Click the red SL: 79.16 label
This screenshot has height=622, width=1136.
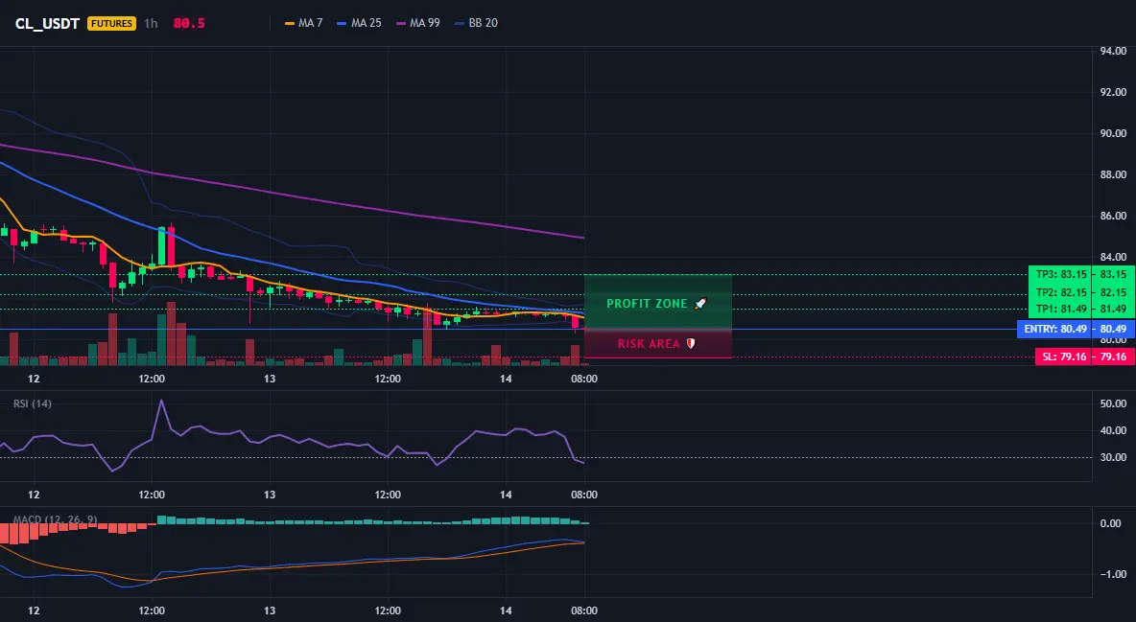(1063, 357)
